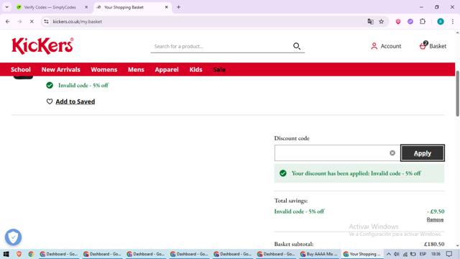460x259 pixels.
Task: Go back to previous page
Action: [x=8, y=22]
